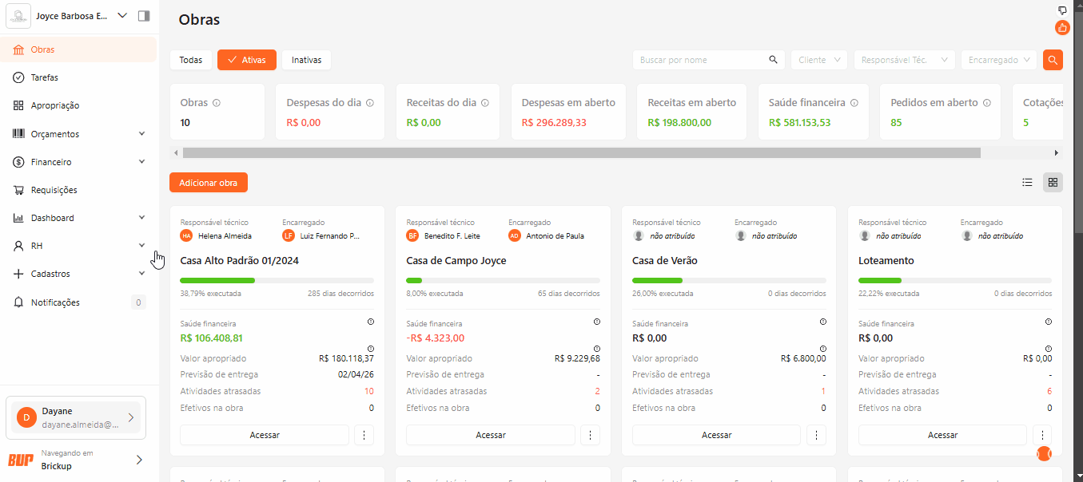Screen dimensions: 1083x482
Task: Click the Cadastros plus icon
Action: click(18, 274)
